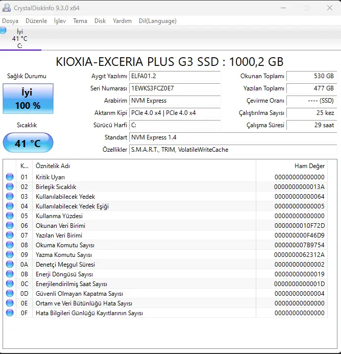Click the Aktarım Kipi field PCIe 4.0 x4
341x354 pixels.
point(175,113)
